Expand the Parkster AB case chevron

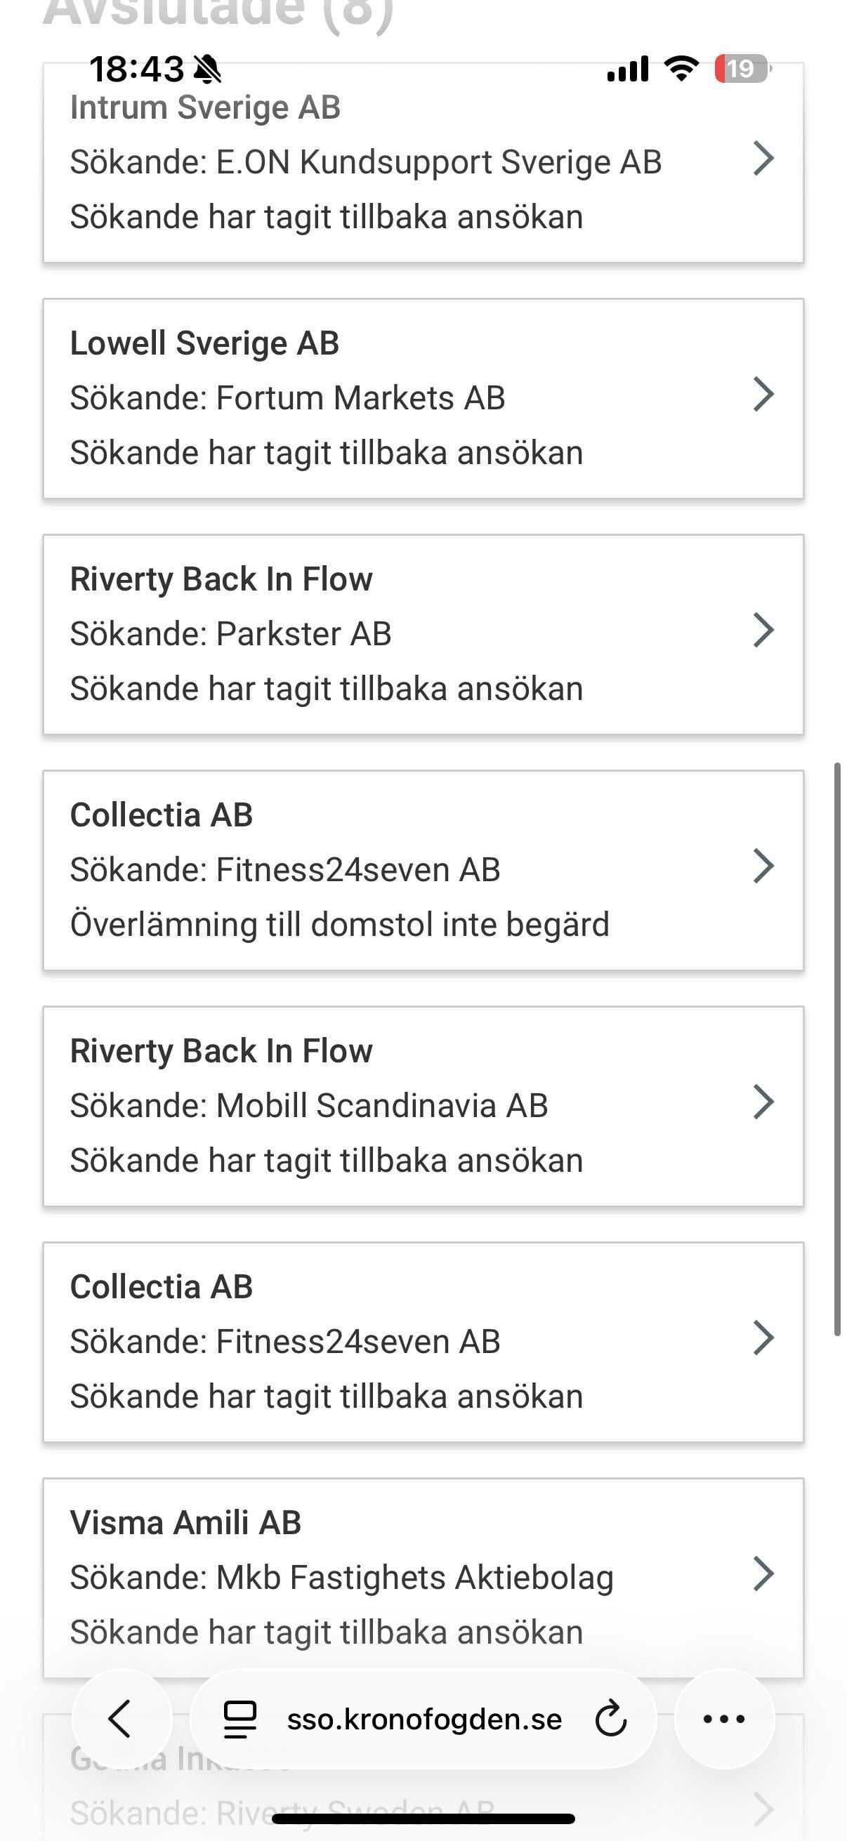[763, 631]
